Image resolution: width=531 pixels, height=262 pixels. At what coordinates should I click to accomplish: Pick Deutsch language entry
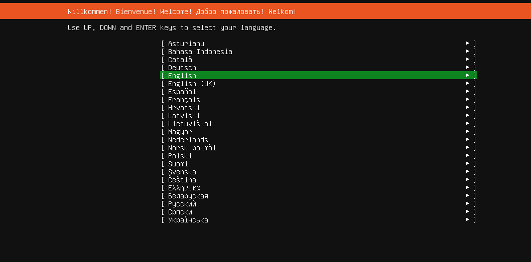(x=318, y=67)
